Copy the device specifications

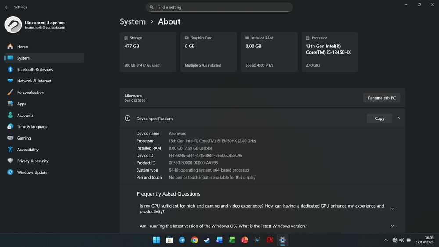click(x=380, y=118)
